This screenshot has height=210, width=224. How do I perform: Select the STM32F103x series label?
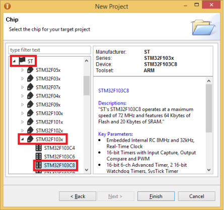[x=49, y=139]
